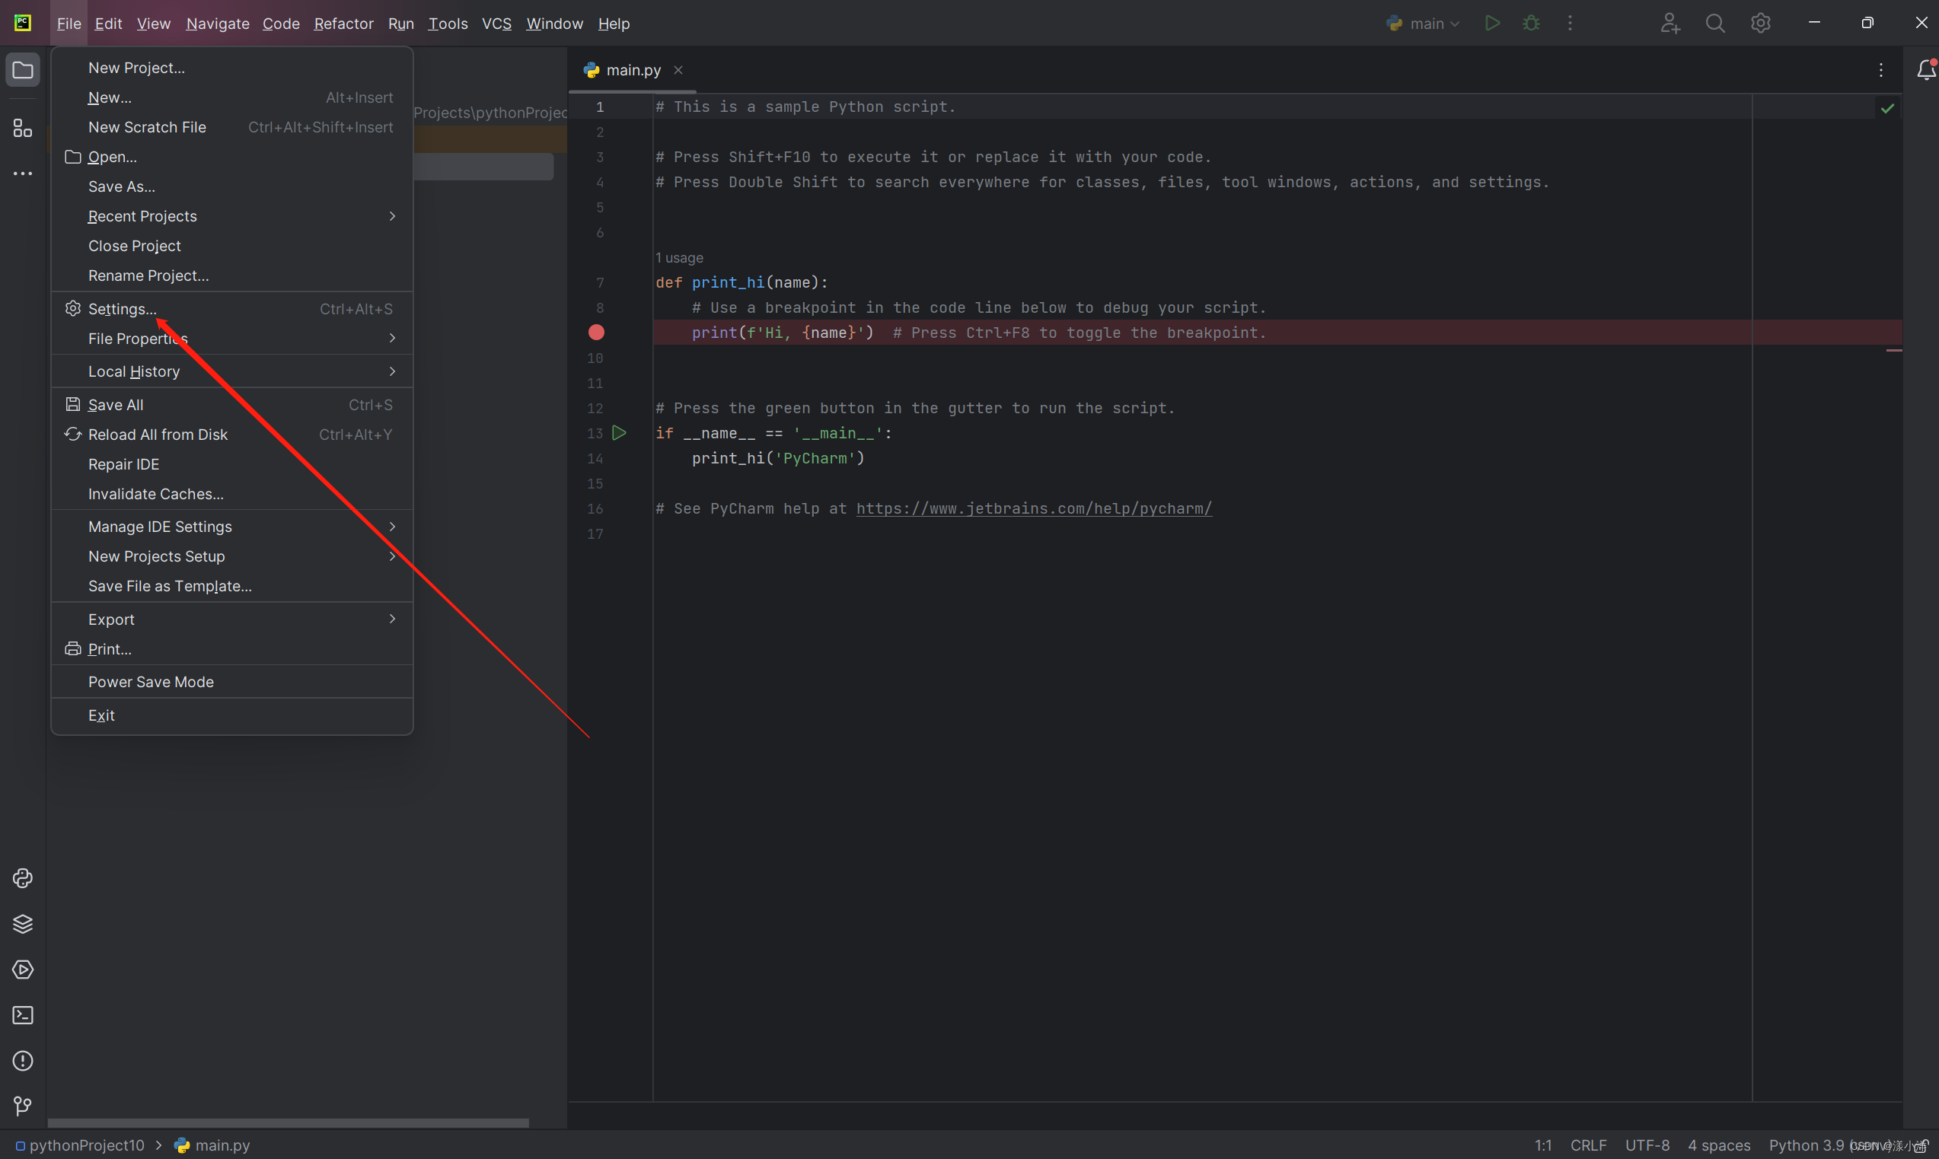1939x1159 pixels.
Task: Toggle Power Save Mode in File menu
Action: coord(151,682)
